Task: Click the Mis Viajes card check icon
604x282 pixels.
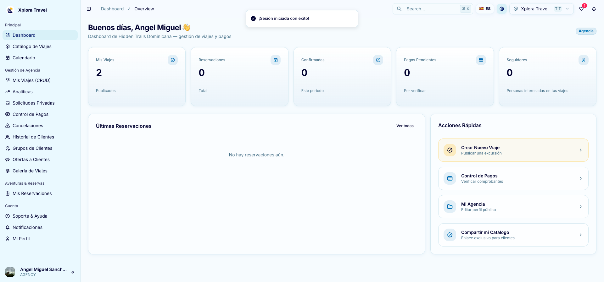Action: 173,60
